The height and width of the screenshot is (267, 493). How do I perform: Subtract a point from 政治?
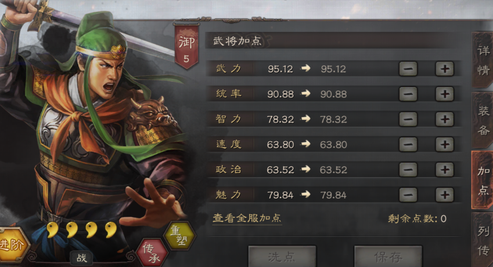408,170
